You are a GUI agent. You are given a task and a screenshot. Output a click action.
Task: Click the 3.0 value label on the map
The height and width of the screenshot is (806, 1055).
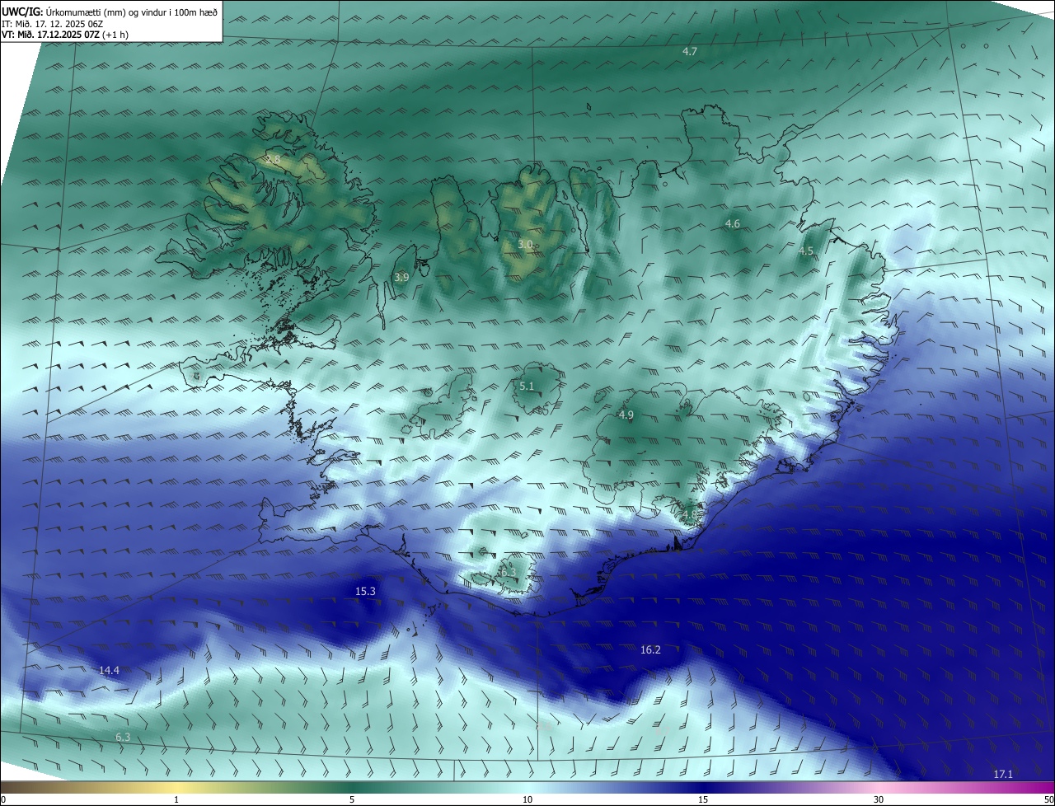tap(525, 245)
